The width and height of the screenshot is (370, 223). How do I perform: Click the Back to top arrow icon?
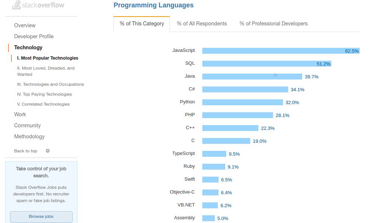48,151
